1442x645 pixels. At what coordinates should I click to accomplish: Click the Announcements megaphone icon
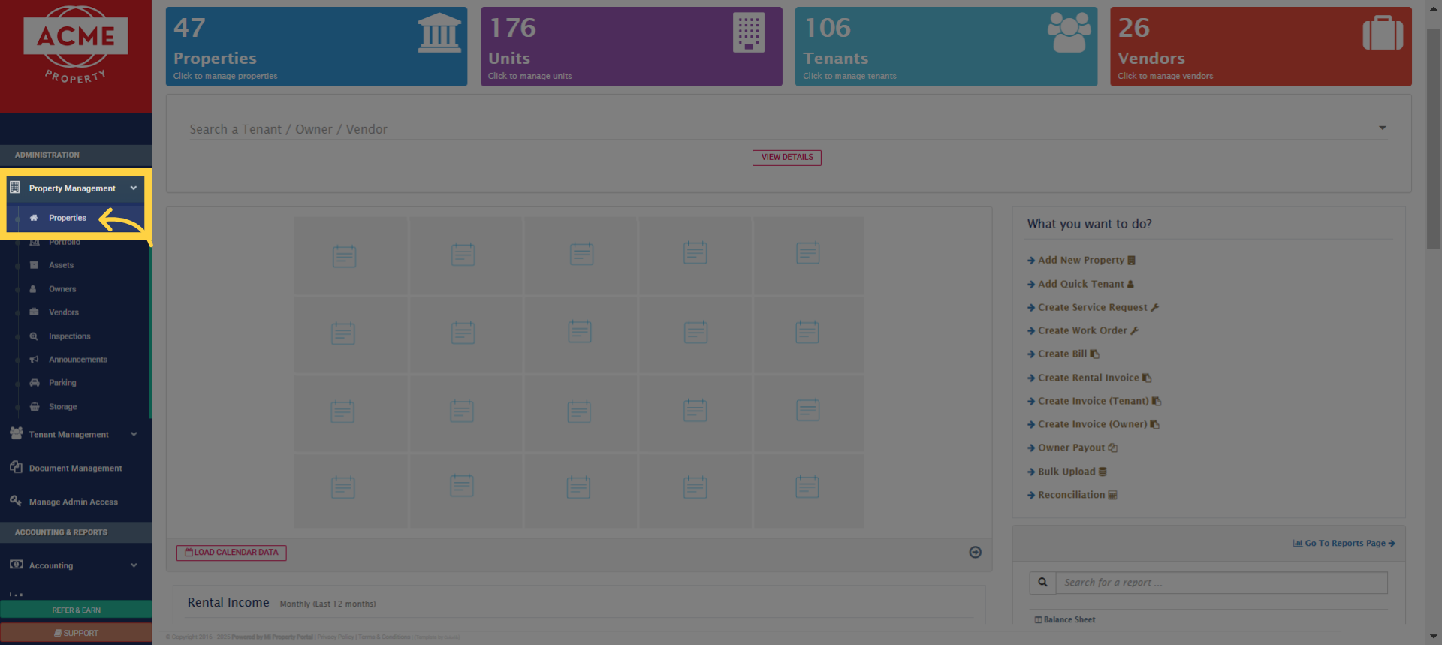[34, 360]
